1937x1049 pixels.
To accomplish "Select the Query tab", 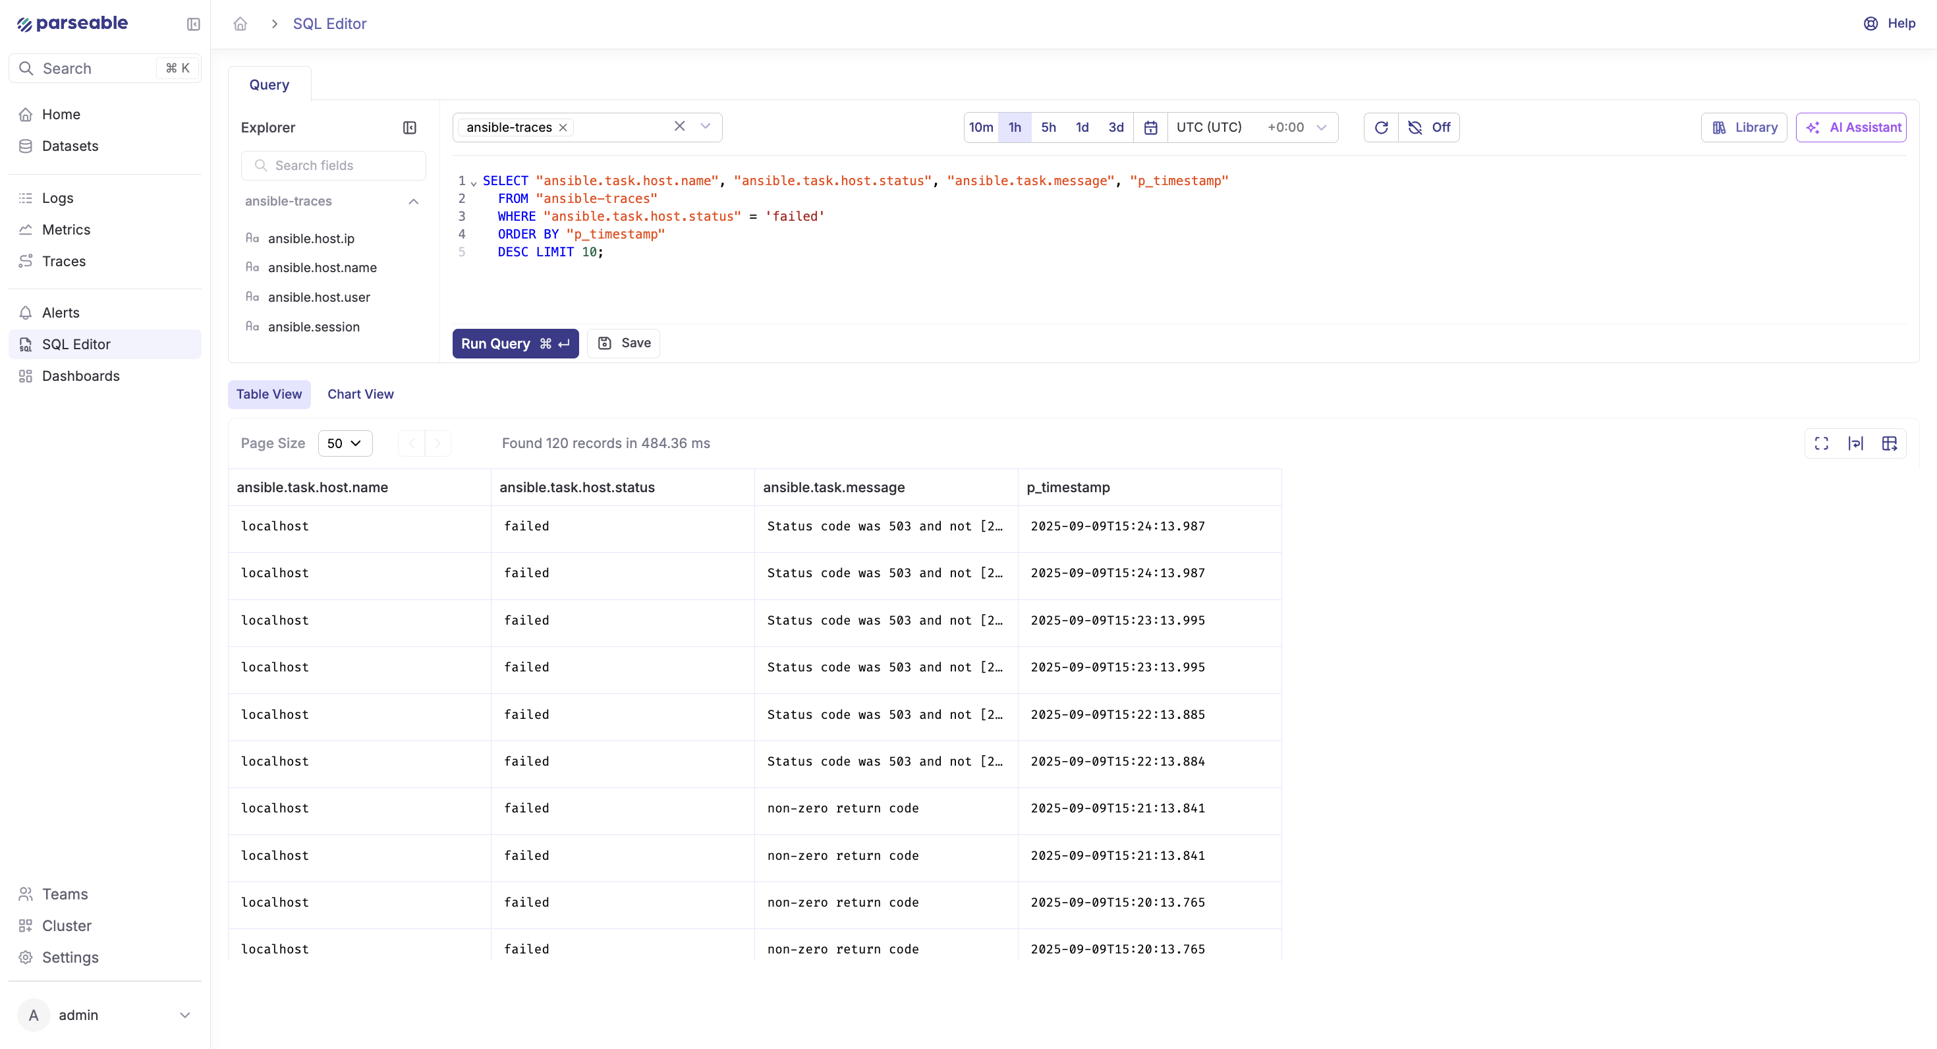I will (269, 85).
